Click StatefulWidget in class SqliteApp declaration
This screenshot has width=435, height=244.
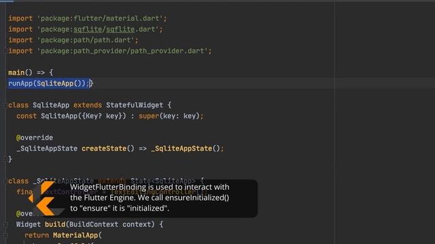pos(135,105)
